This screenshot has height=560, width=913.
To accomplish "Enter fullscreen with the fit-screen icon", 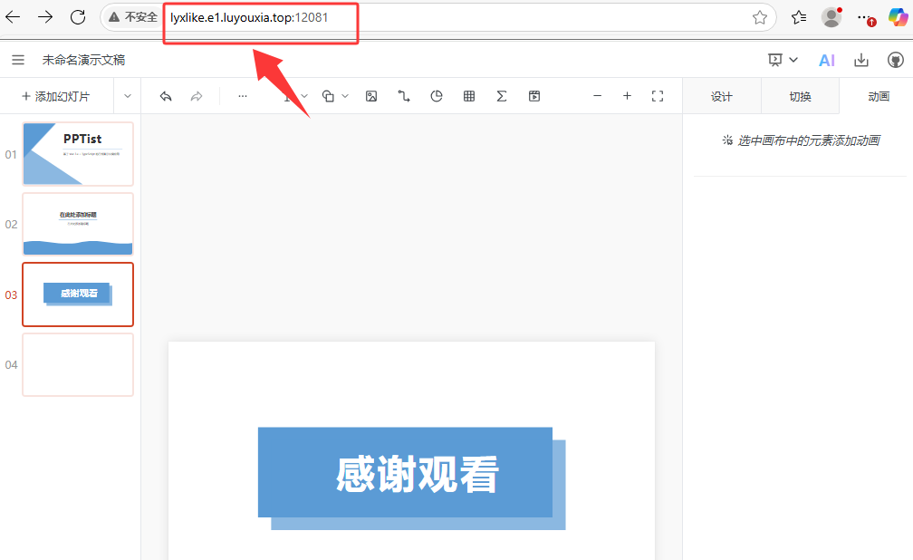I will pyautogui.click(x=658, y=95).
